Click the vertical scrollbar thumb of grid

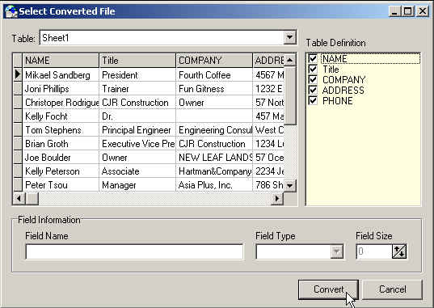coord(290,95)
